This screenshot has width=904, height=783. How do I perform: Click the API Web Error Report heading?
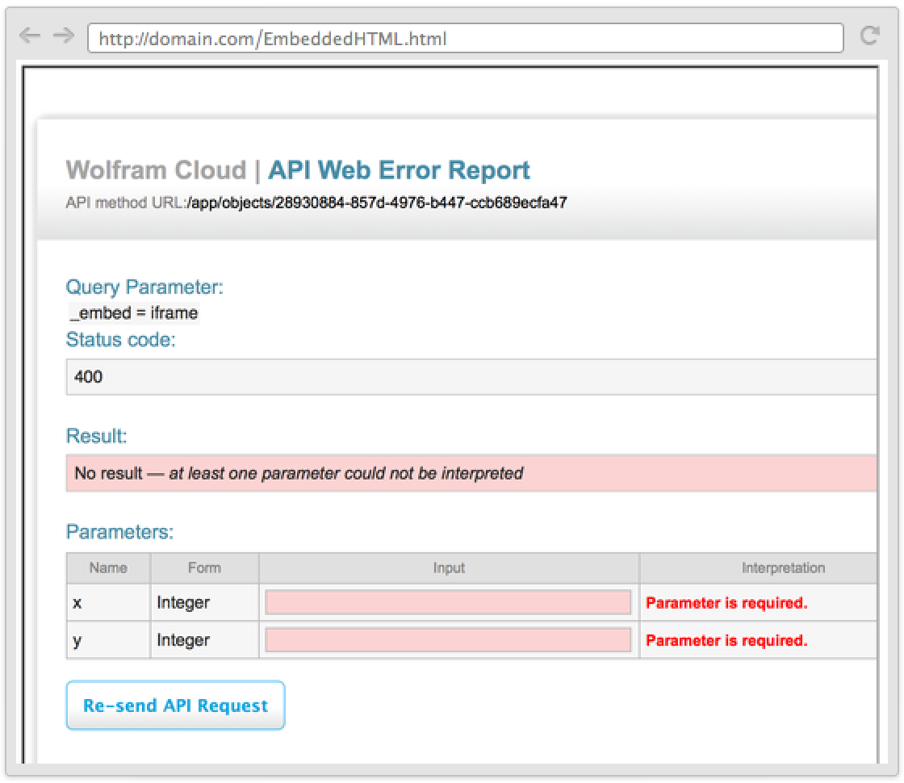(399, 170)
